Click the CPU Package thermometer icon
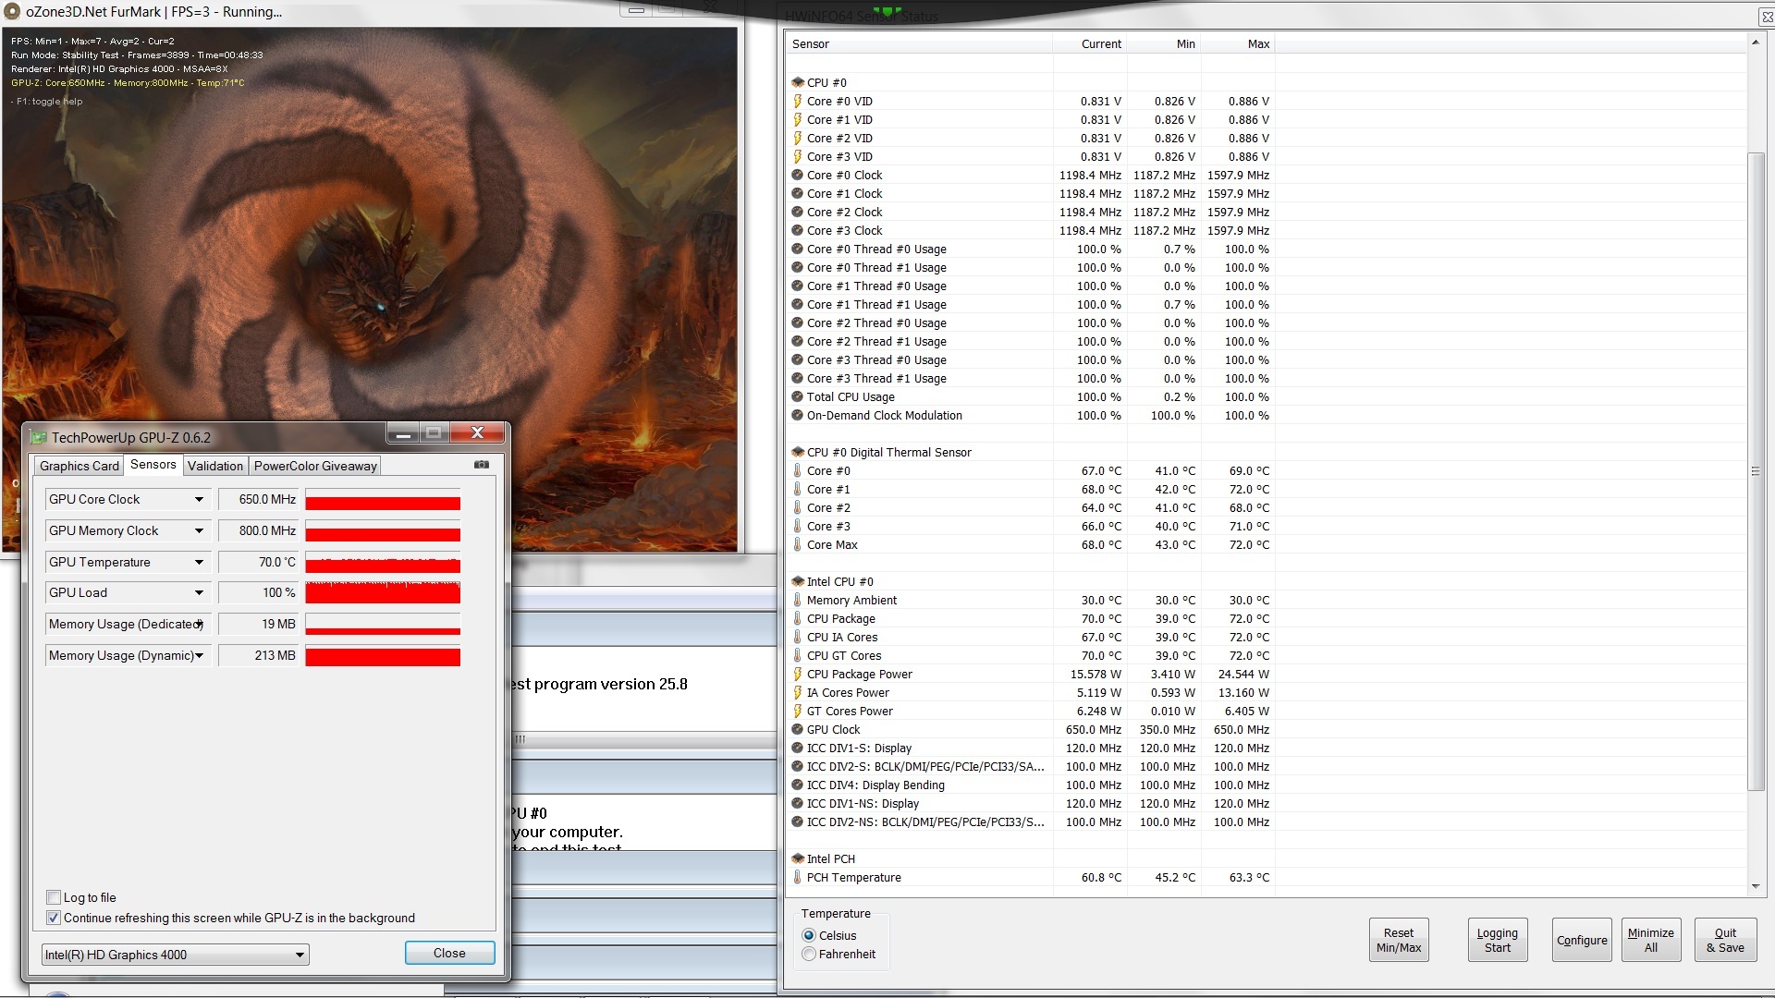 [798, 618]
